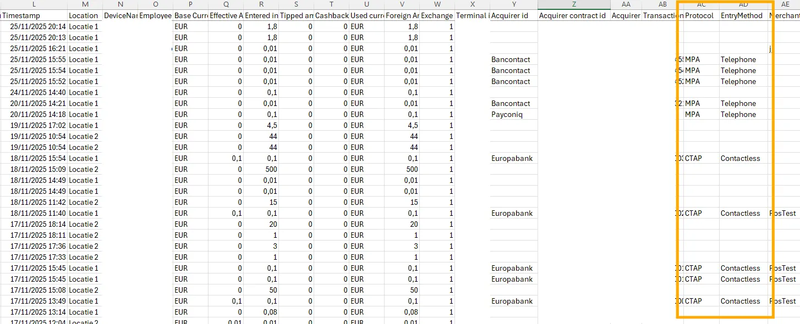
Task: Click column header letter AC
Action: 702,4
